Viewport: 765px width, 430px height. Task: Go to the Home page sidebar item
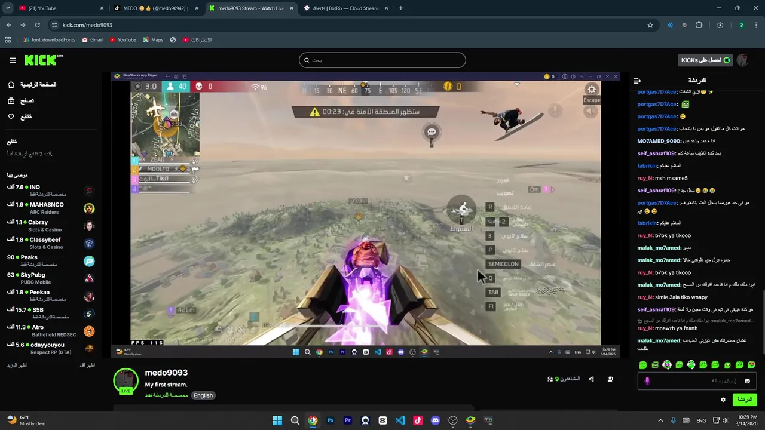click(x=32, y=85)
